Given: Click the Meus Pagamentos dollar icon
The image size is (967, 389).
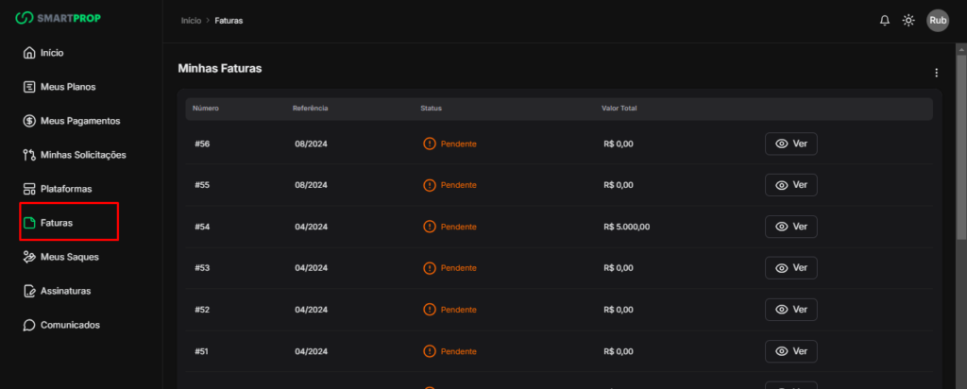Looking at the screenshot, I should pyautogui.click(x=29, y=121).
